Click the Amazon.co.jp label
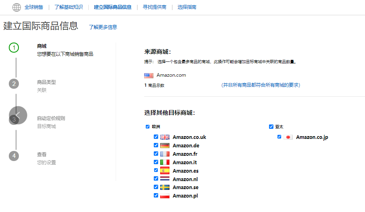This screenshot has width=365, height=212. click(312, 137)
